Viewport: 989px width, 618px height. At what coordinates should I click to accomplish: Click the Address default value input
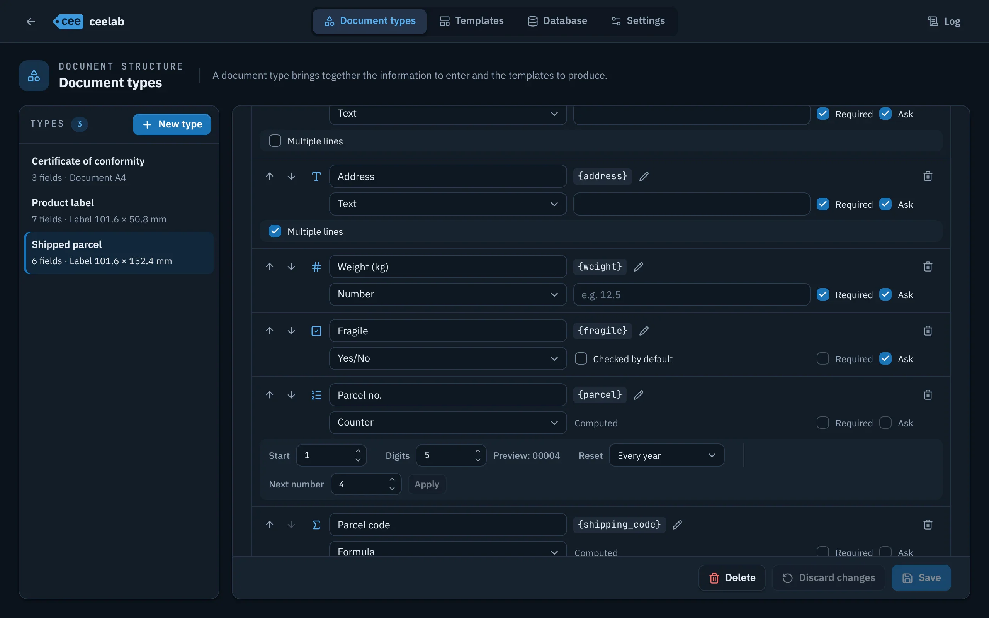(692, 204)
